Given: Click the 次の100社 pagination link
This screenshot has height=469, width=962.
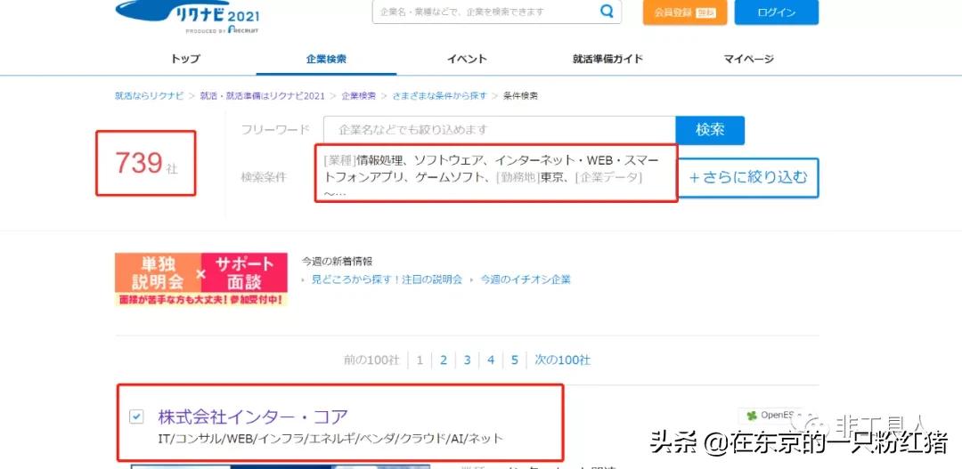Looking at the screenshot, I should click(563, 360).
